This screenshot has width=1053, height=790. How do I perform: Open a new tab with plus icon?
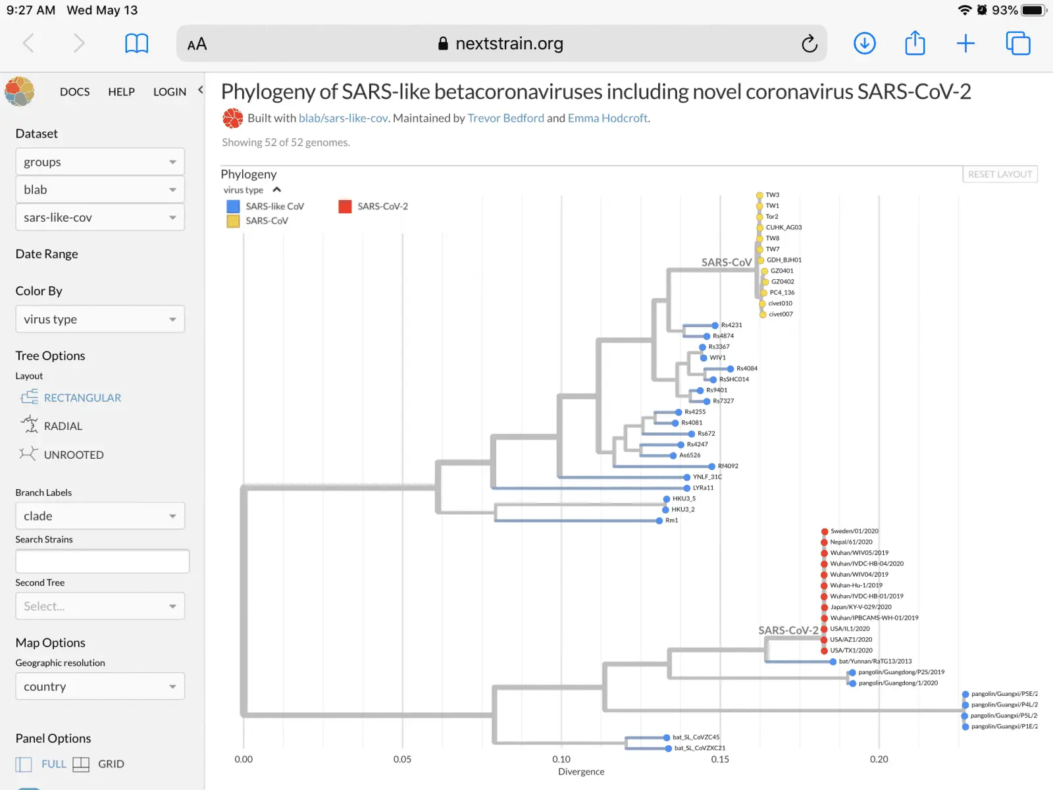[x=965, y=43]
